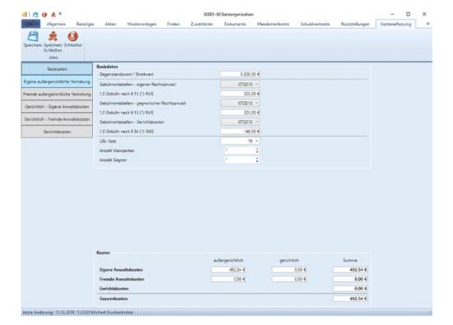The image size is (453, 325).
Task: Open the Rückstellungen tab
Action: tap(355, 24)
